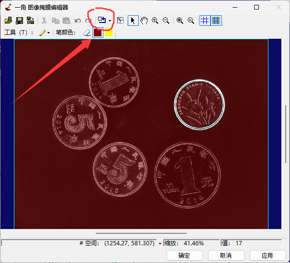Click the 笔颜色 label

(x=66, y=33)
